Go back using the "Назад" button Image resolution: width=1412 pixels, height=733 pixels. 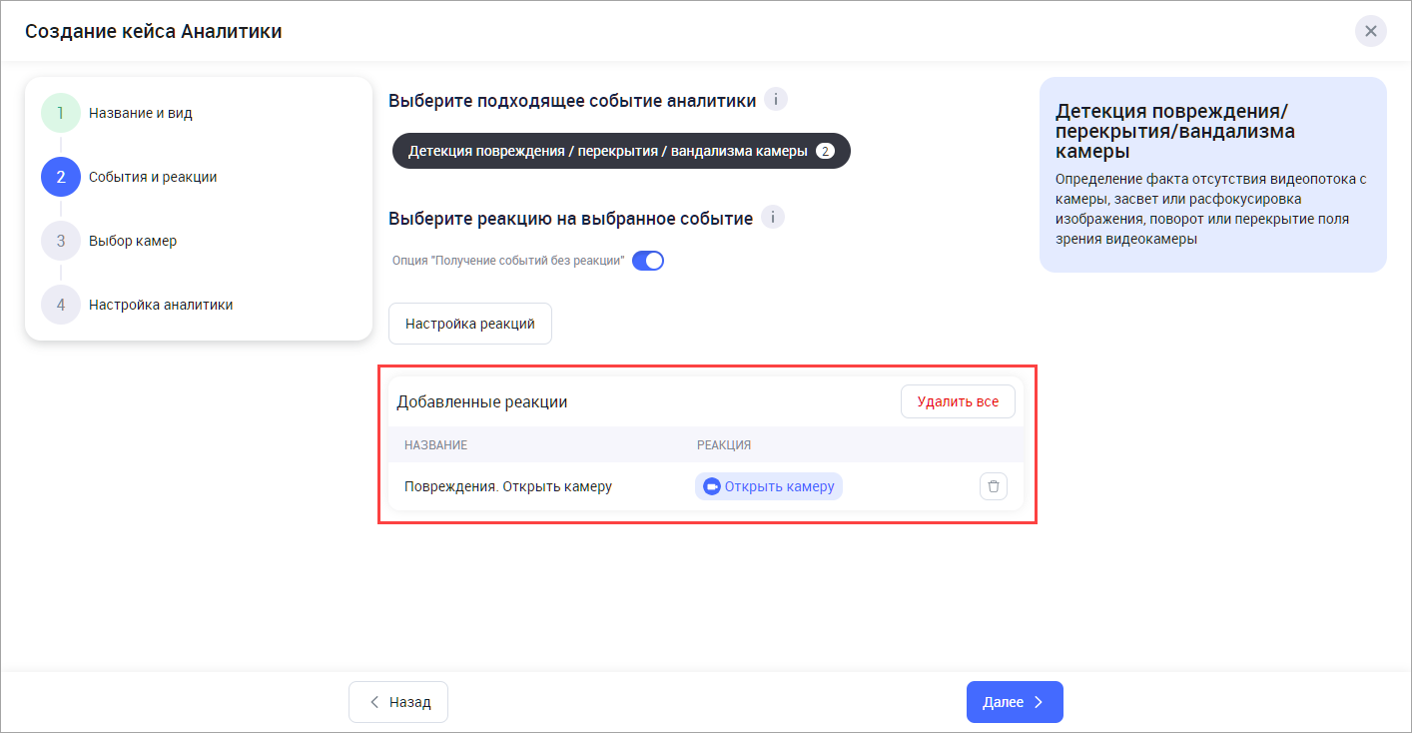tap(398, 702)
